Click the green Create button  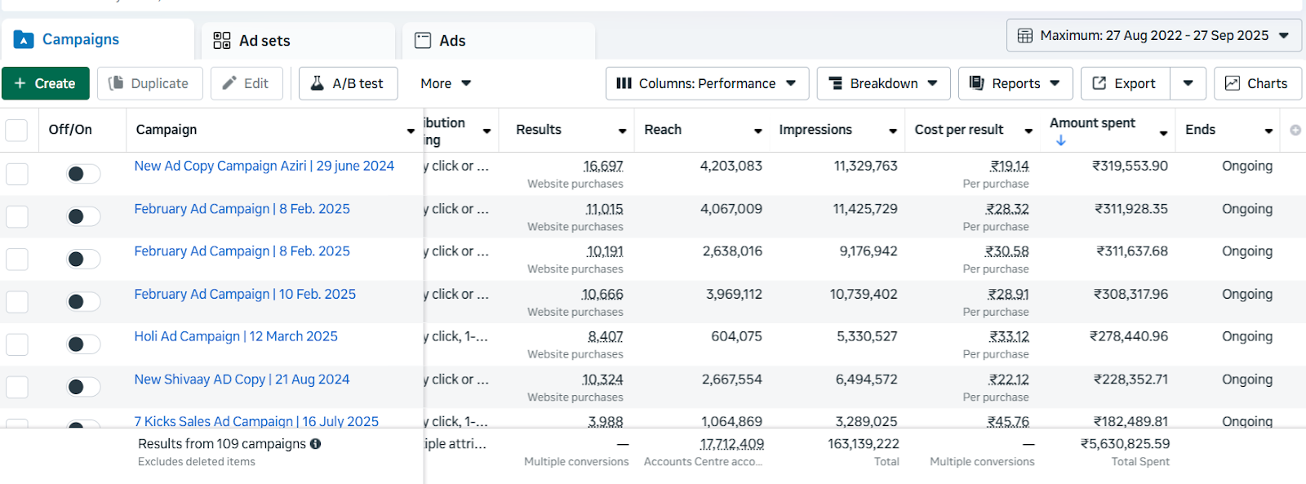click(x=46, y=83)
